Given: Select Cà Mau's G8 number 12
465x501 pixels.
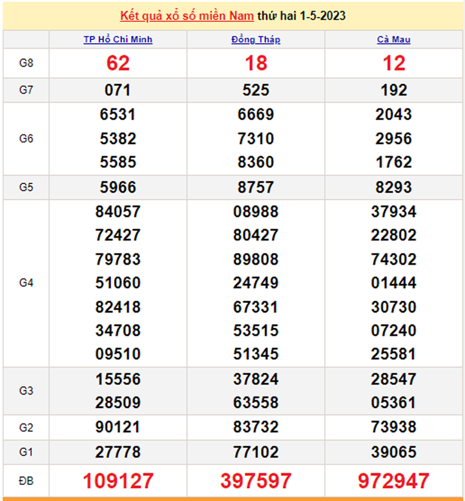Looking at the screenshot, I should coord(393,63).
